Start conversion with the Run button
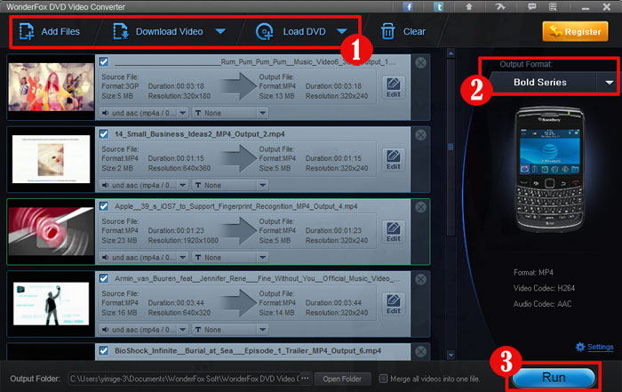This screenshot has width=622, height=392. pyautogui.click(x=554, y=377)
